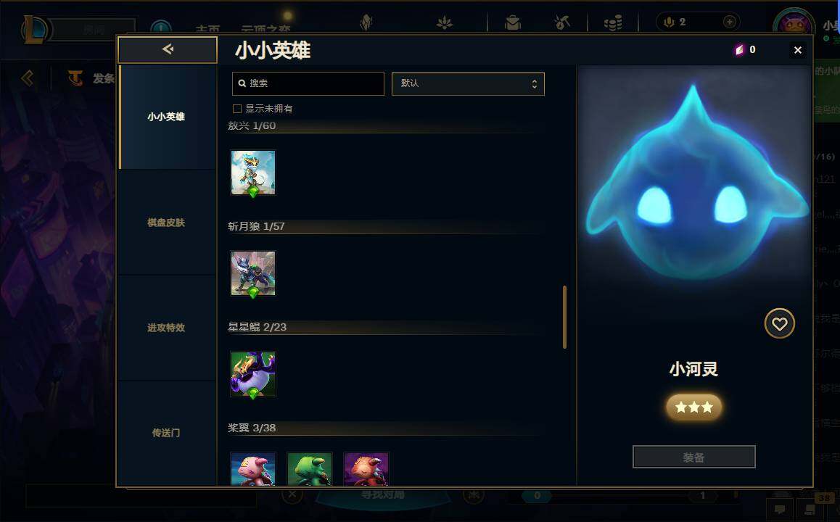Screen dimensions: 840x522
Task: Click the dropdown arrows on the 默认 selector
Action: (x=534, y=84)
